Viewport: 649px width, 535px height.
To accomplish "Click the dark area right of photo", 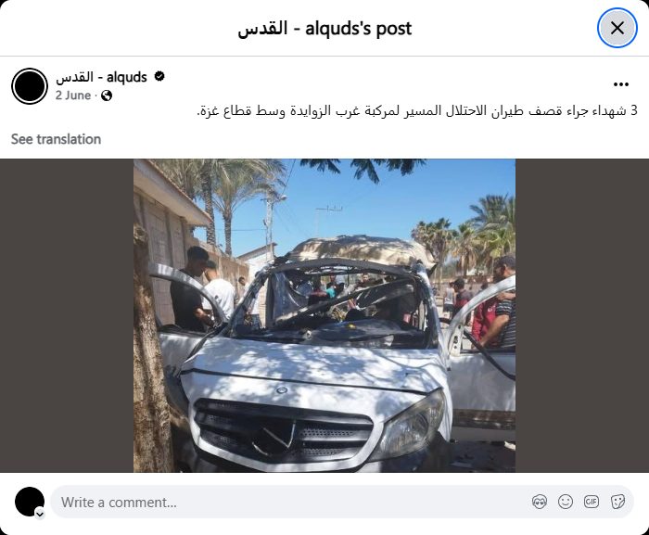I will click(x=582, y=315).
